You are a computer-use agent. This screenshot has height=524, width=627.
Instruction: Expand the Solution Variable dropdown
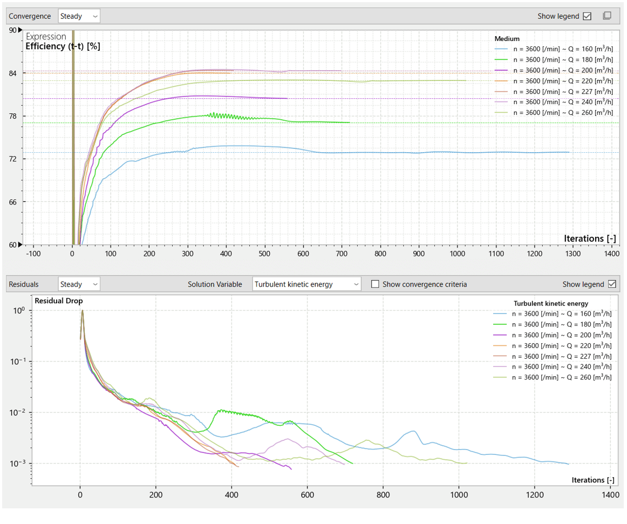click(306, 284)
